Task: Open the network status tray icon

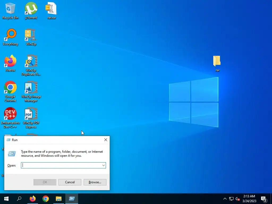Action: point(231,199)
